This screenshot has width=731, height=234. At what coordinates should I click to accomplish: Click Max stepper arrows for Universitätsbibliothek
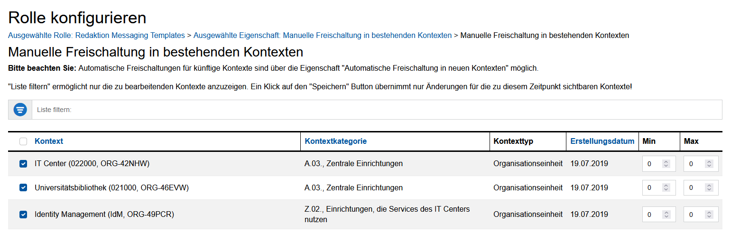(709, 187)
